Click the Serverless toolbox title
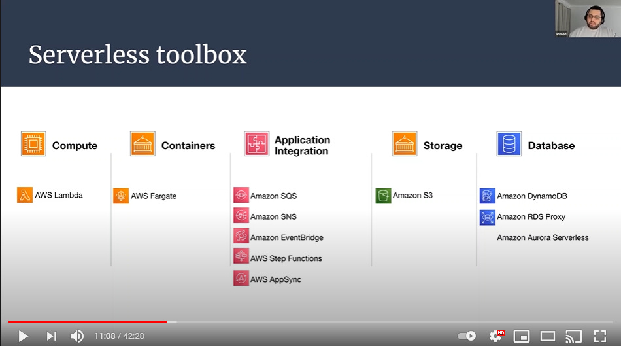 [x=137, y=55]
